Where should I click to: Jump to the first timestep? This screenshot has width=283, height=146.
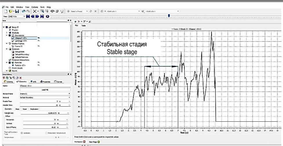coord(28,17)
